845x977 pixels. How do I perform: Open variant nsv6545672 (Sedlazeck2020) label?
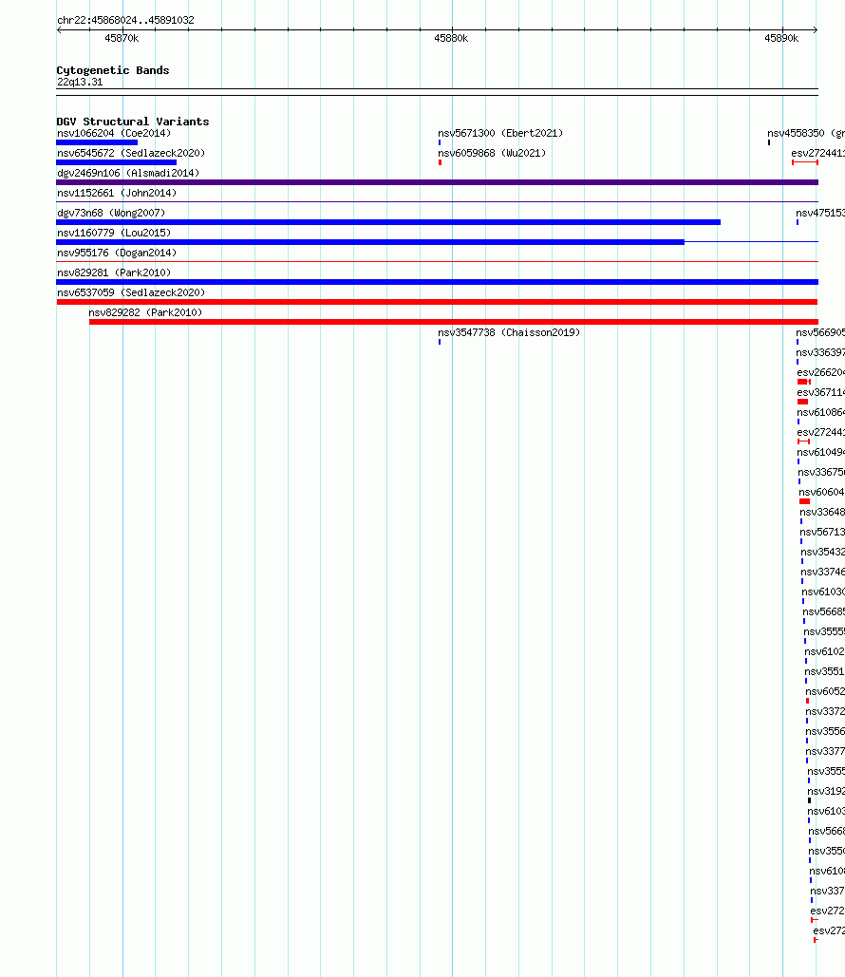[x=131, y=153]
